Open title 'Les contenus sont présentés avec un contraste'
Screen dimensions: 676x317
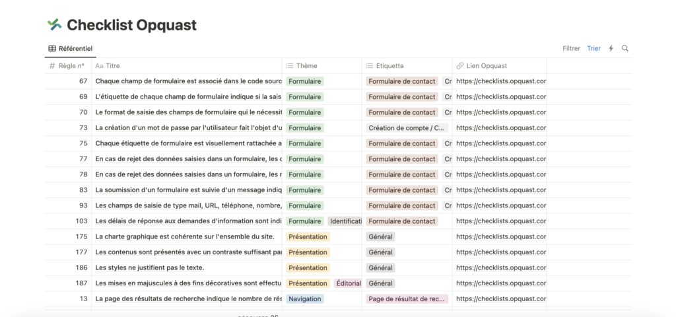coord(188,252)
